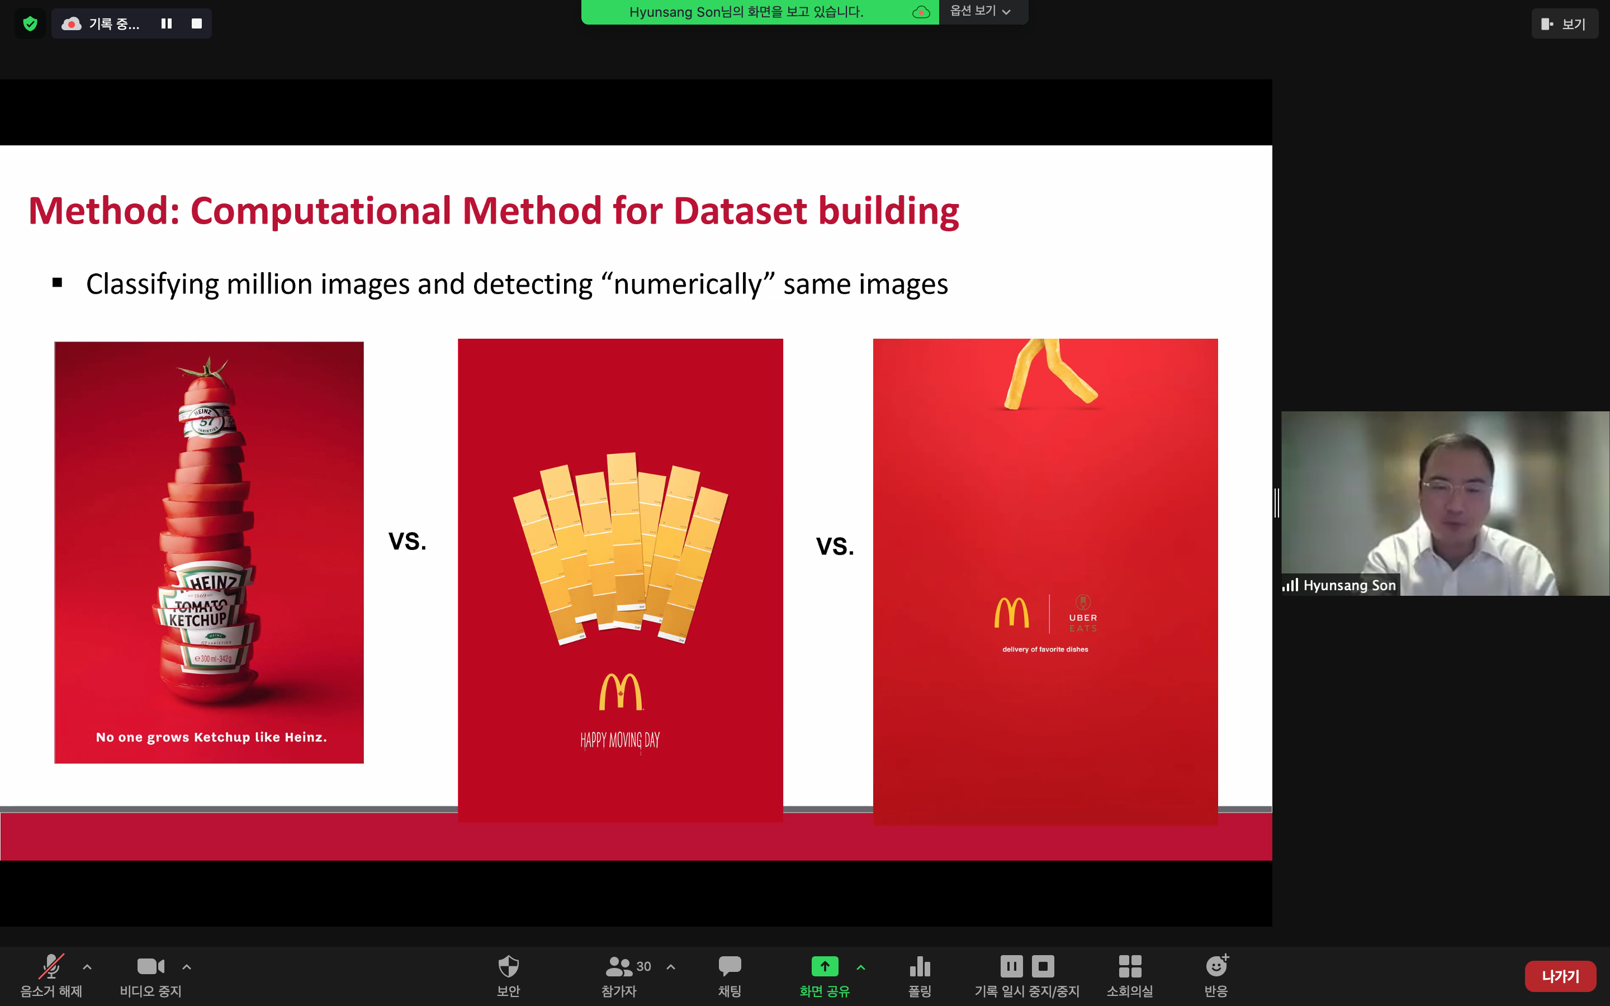
Task: Open the 보안 security shield
Action: click(x=508, y=975)
